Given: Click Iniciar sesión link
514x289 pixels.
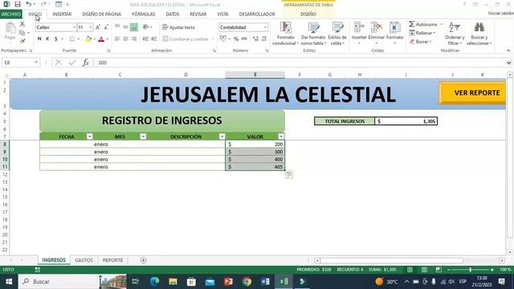Looking at the screenshot, I should (500, 14).
